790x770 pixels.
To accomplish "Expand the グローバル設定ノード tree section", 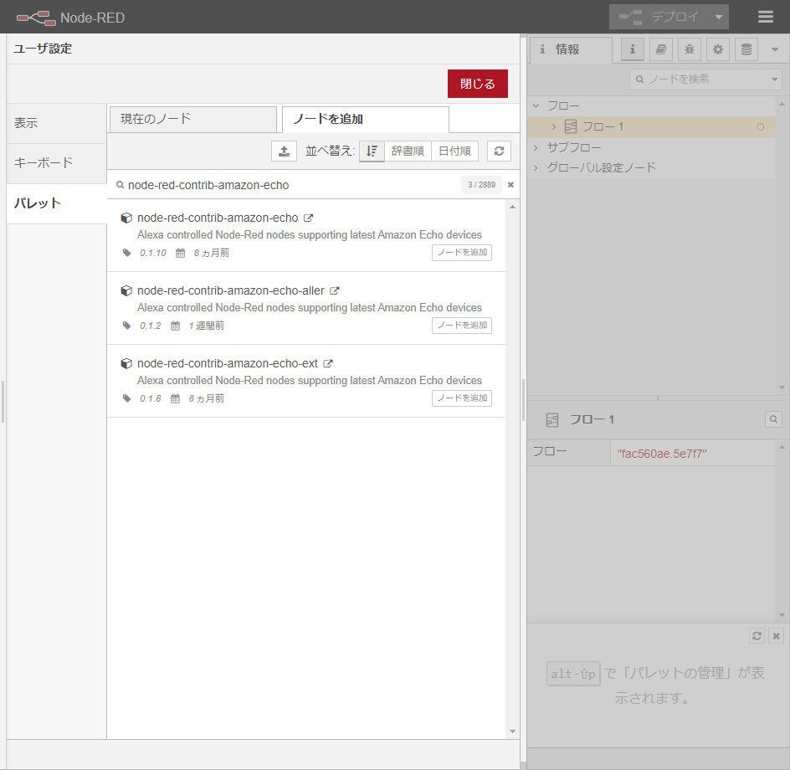I will click(x=536, y=167).
